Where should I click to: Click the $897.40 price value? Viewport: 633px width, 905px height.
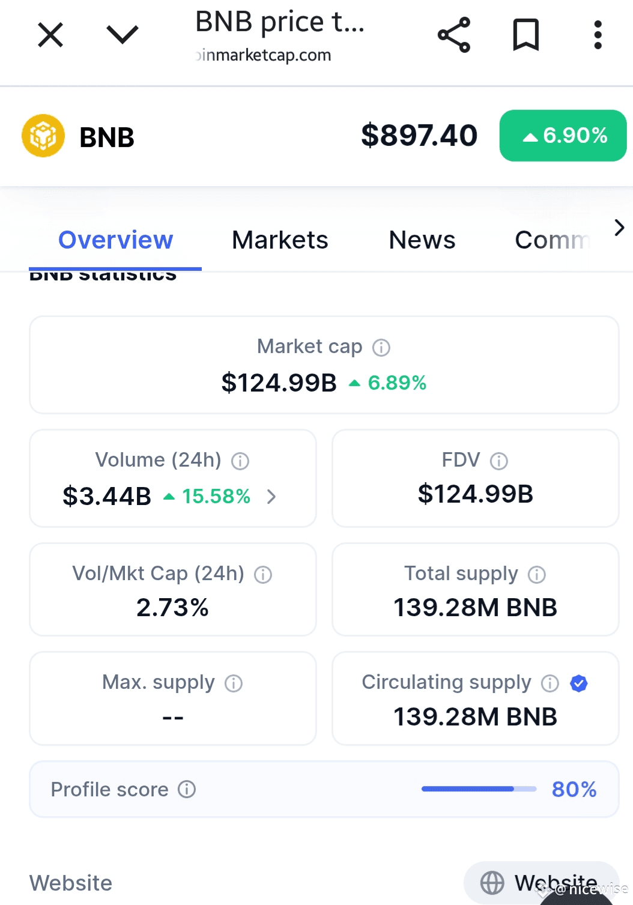[x=419, y=136]
